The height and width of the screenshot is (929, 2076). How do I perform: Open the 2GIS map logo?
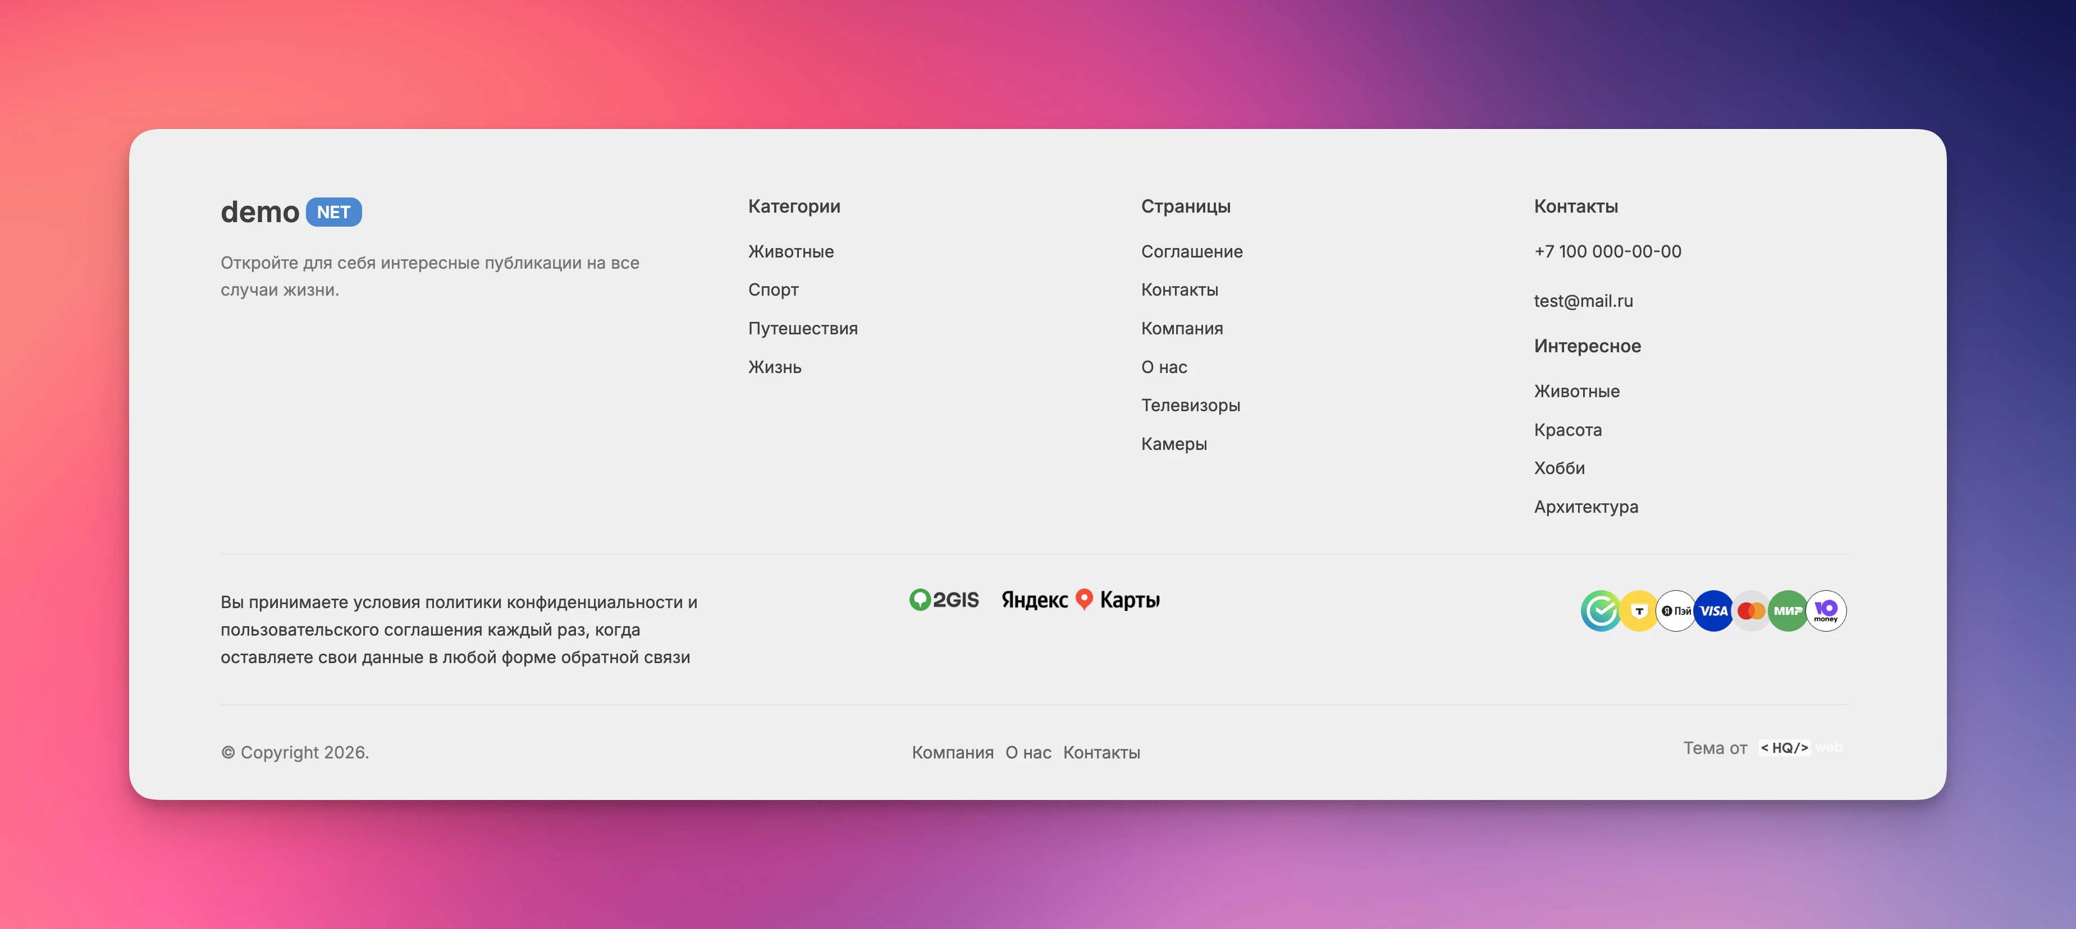(944, 600)
